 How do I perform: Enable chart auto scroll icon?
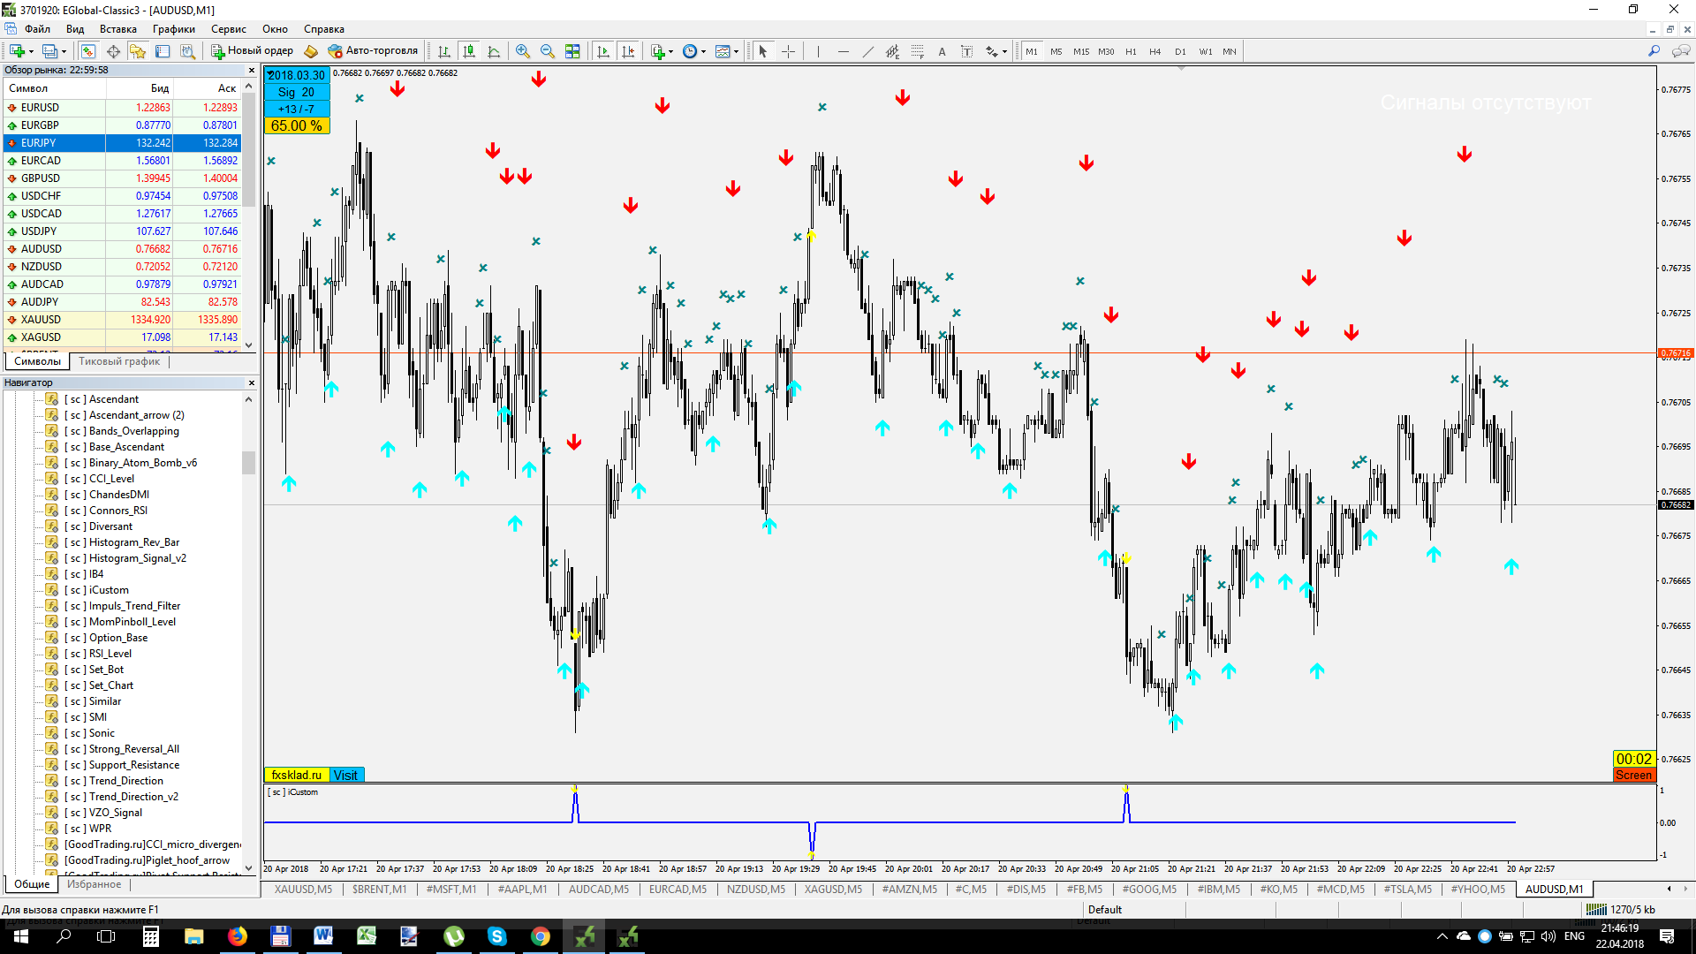[x=603, y=51]
